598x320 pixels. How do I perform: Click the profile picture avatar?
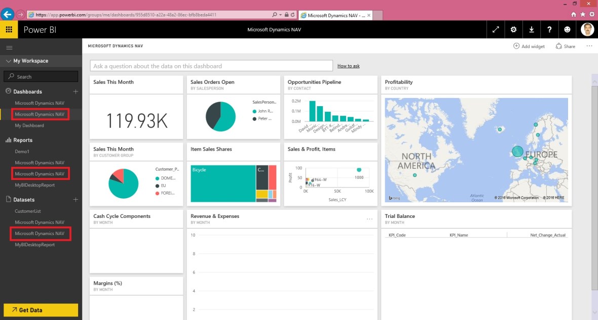click(587, 29)
